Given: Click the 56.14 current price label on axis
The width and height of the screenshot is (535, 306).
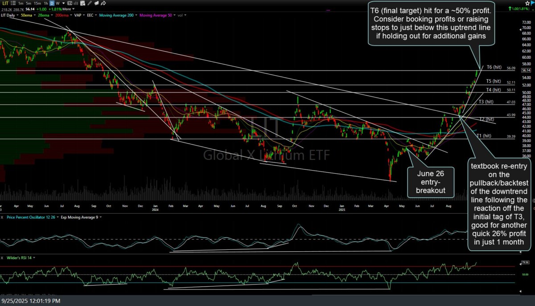Looking at the screenshot, I should pyautogui.click(x=525, y=70).
